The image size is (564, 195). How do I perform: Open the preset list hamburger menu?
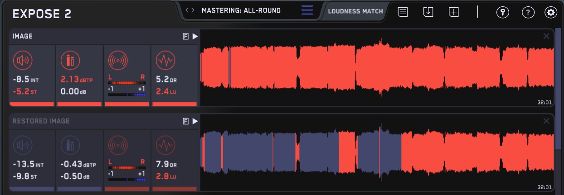pyautogui.click(x=307, y=10)
